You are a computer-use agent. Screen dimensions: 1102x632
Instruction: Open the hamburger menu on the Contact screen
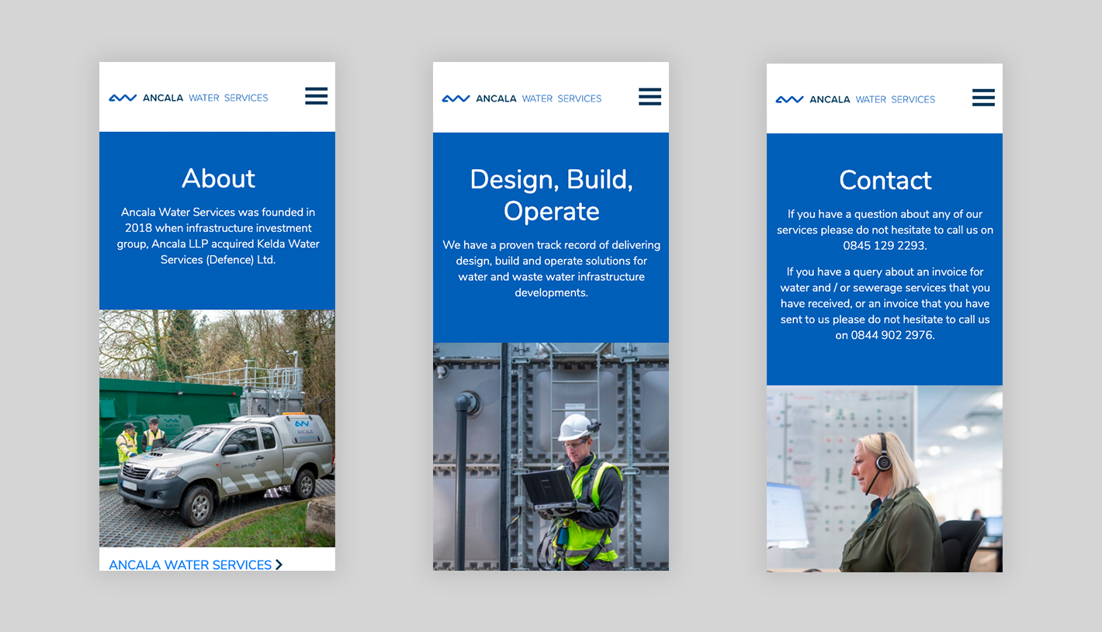pyautogui.click(x=983, y=98)
